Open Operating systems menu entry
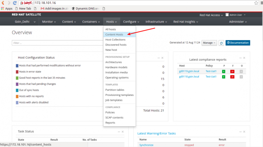The height and width of the screenshot is (147, 263). pos(119,77)
